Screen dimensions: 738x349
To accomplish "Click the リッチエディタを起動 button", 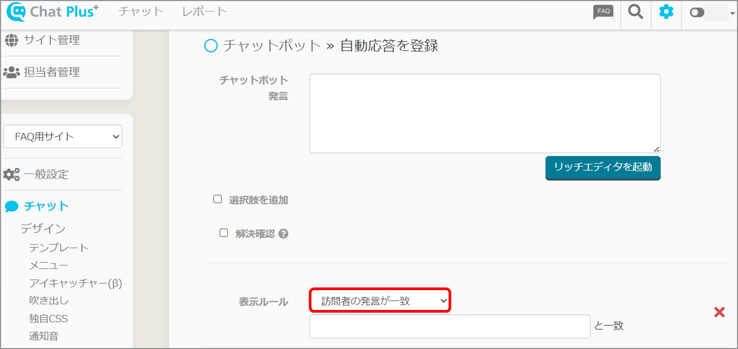I will [603, 167].
